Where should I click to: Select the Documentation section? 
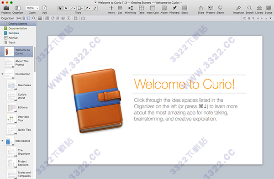(x=18, y=28)
